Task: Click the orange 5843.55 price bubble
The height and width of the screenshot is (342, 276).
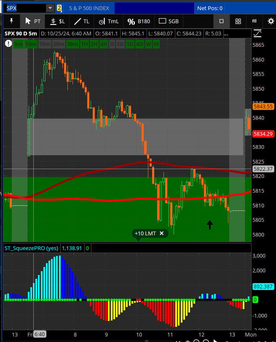Action: click(x=263, y=106)
